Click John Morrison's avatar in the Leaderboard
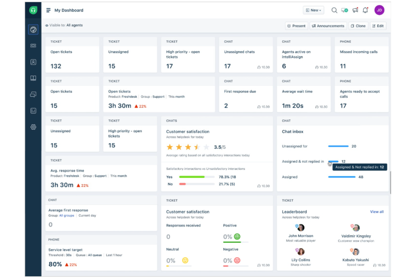The height and width of the screenshot is (278, 417). coord(300,227)
